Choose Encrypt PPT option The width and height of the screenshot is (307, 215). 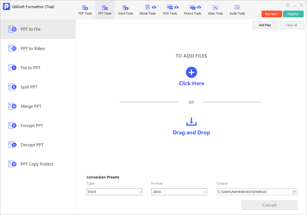point(38,126)
